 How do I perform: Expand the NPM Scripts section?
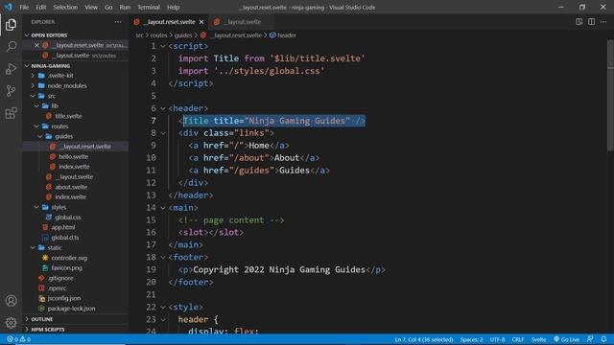(x=27, y=330)
